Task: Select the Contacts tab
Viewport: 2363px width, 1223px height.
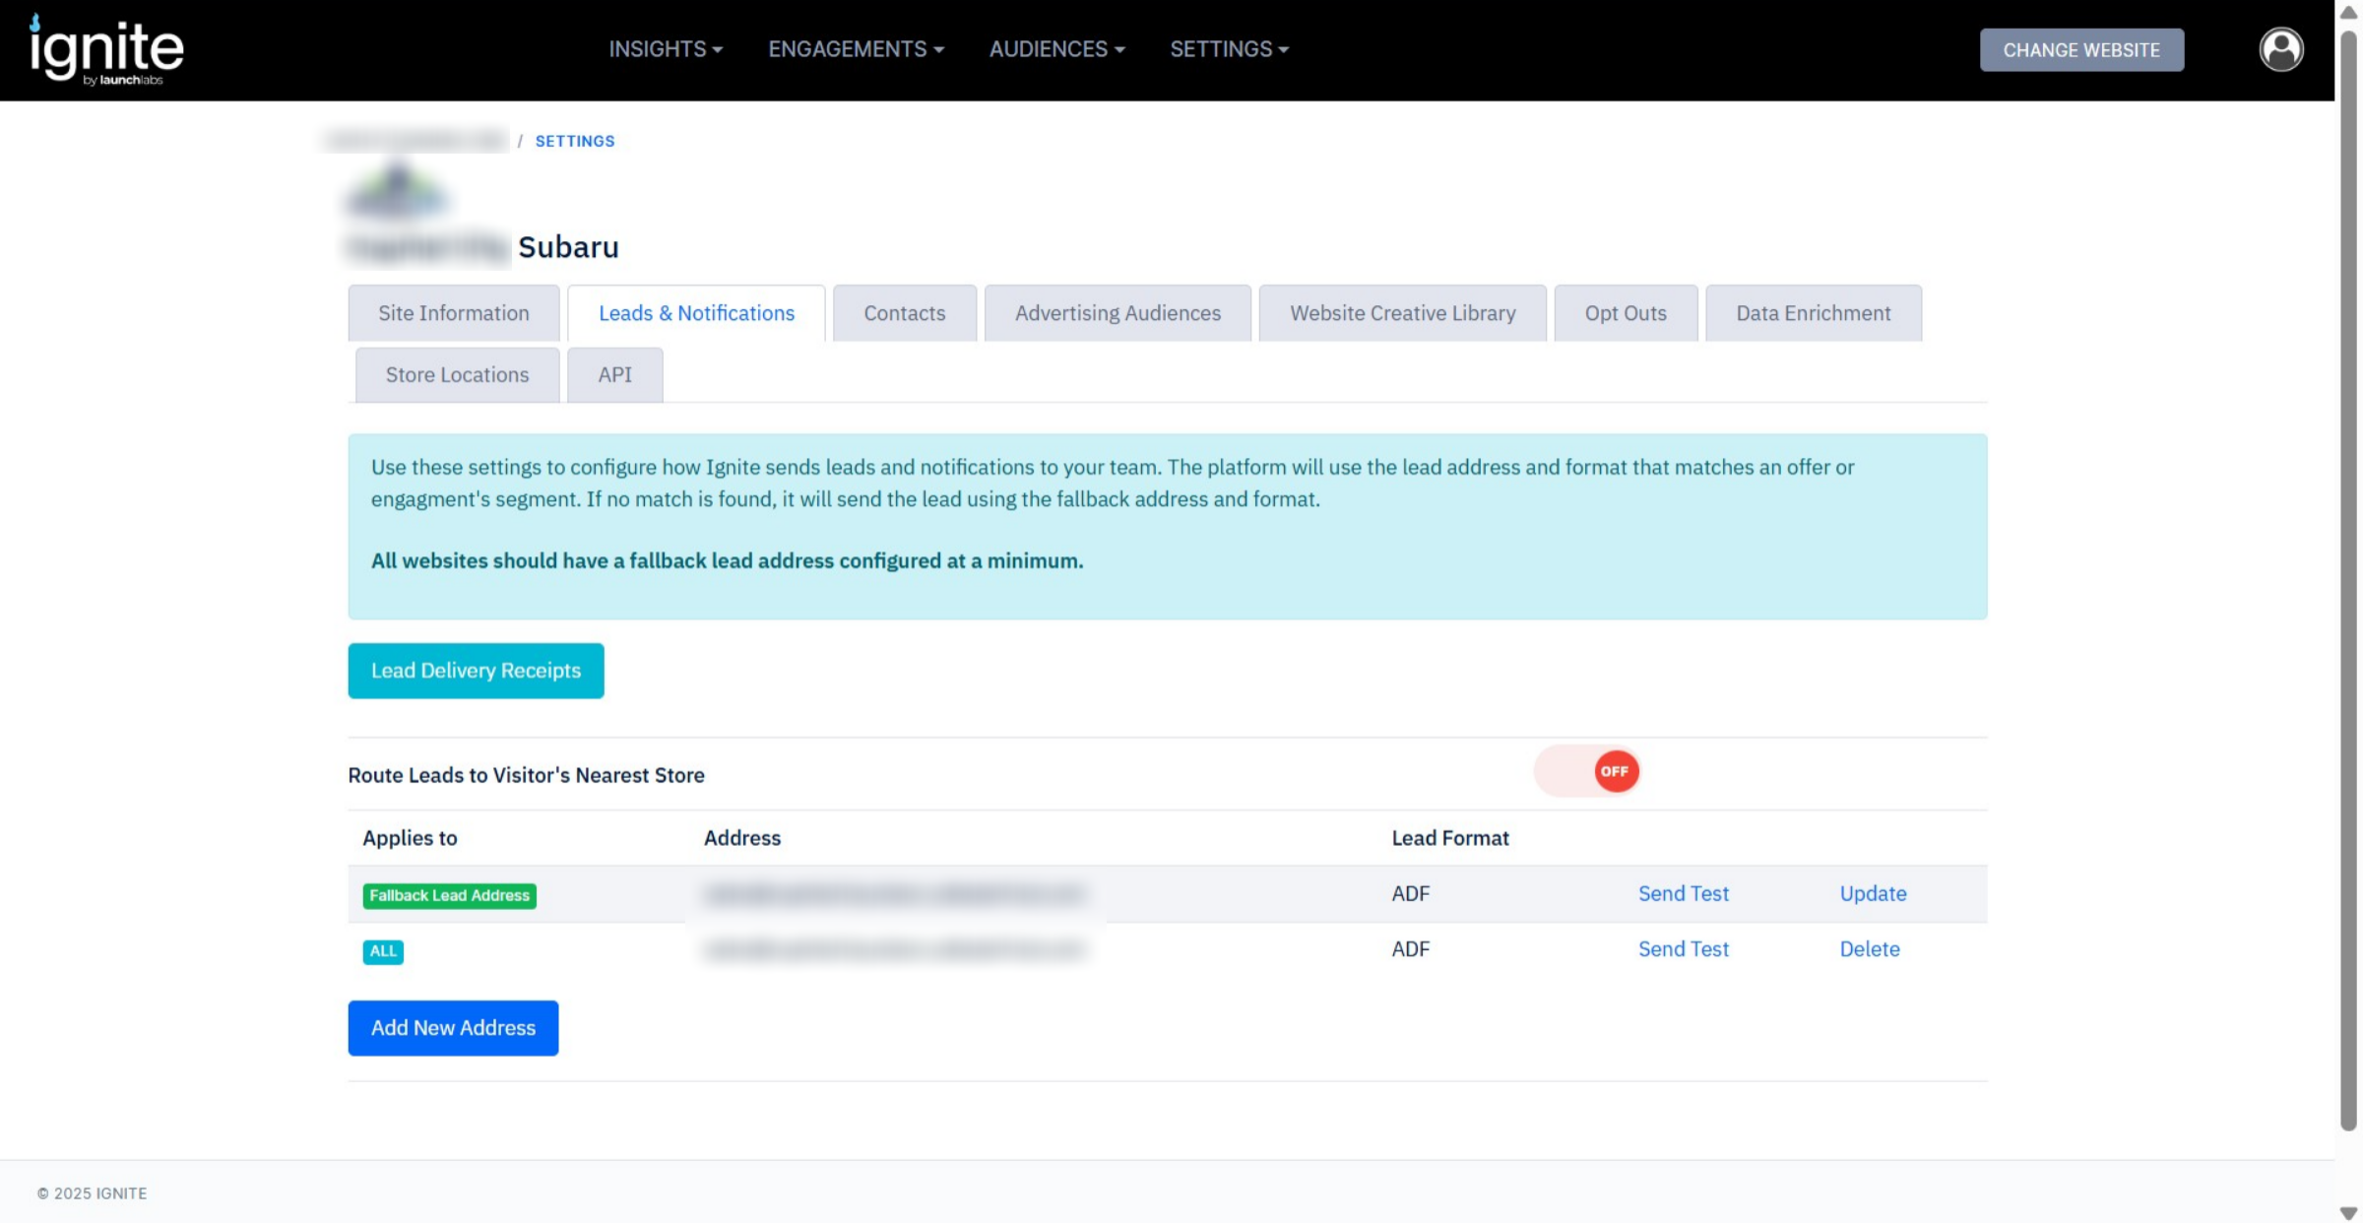Action: [x=904, y=313]
